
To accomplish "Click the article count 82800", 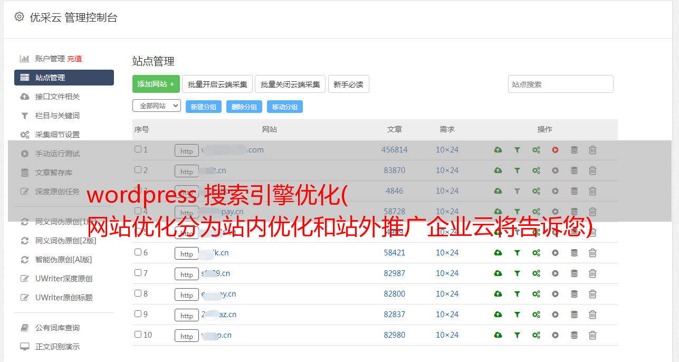I will pyautogui.click(x=395, y=294).
